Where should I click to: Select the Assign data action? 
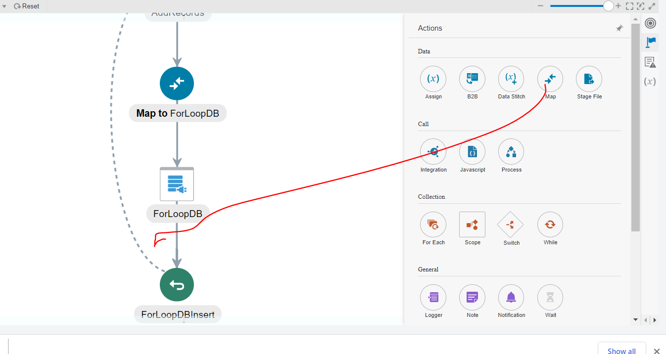pyautogui.click(x=433, y=79)
